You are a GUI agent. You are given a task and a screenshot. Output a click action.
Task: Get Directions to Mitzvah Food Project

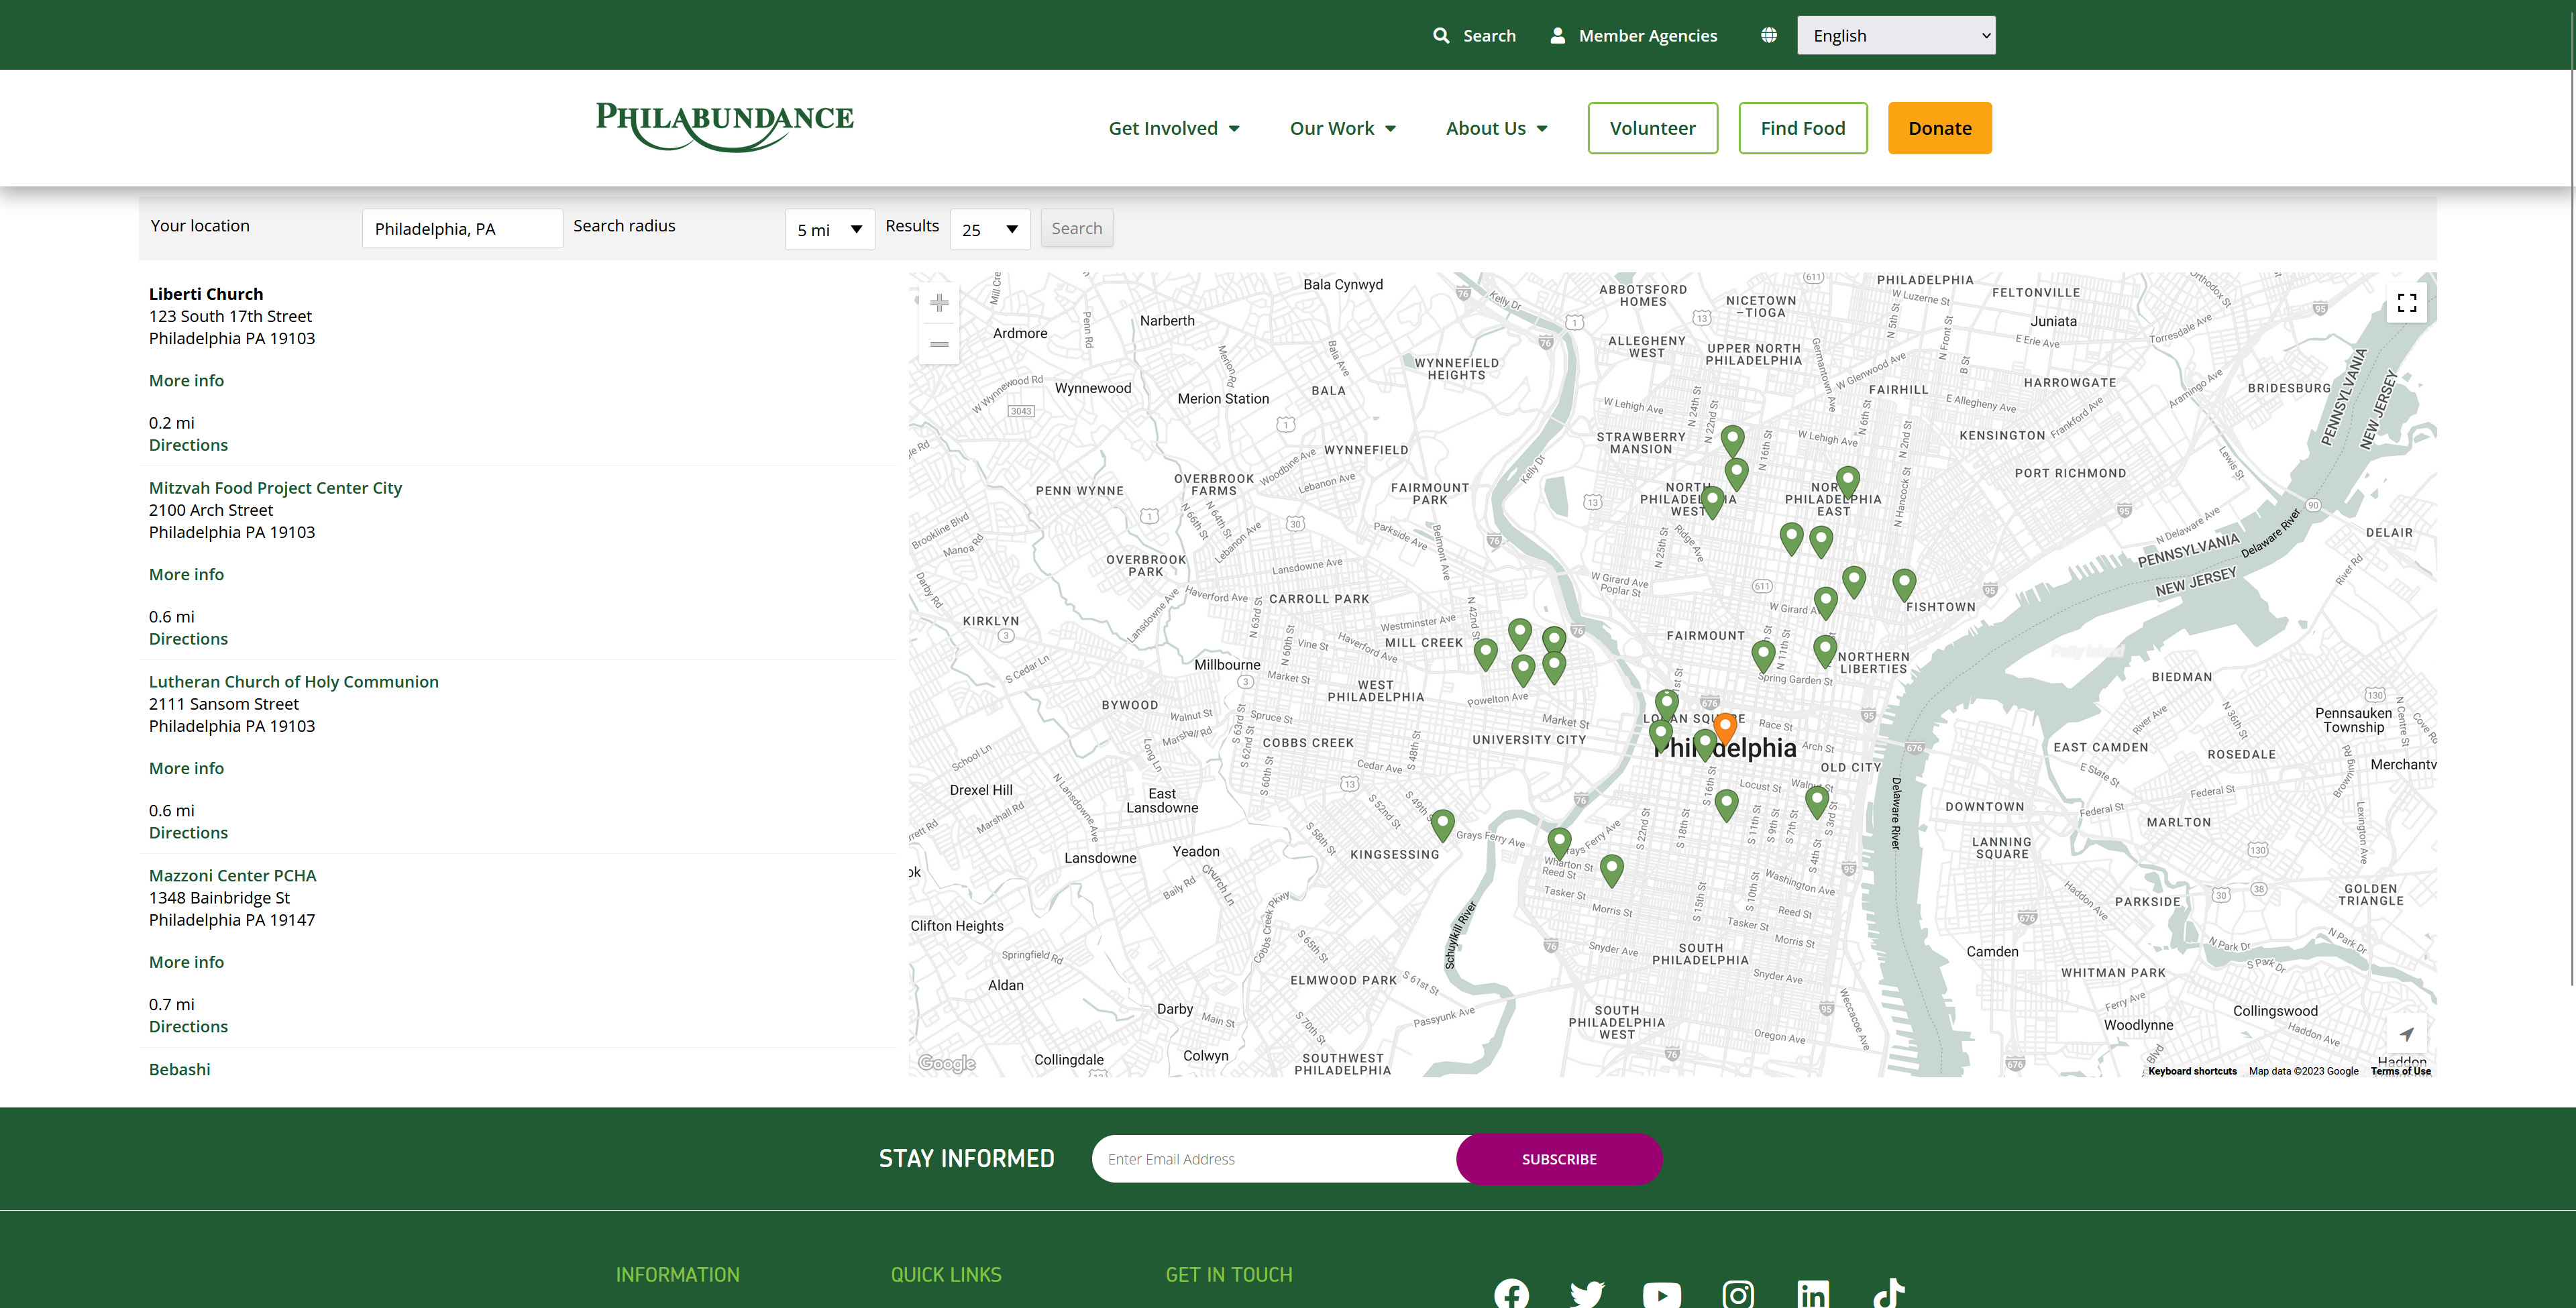pos(188,639)
